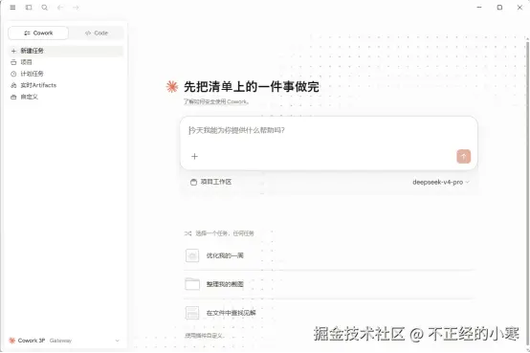Start a new task via 新建任务

pyautogui.click(x=66, y=51)
